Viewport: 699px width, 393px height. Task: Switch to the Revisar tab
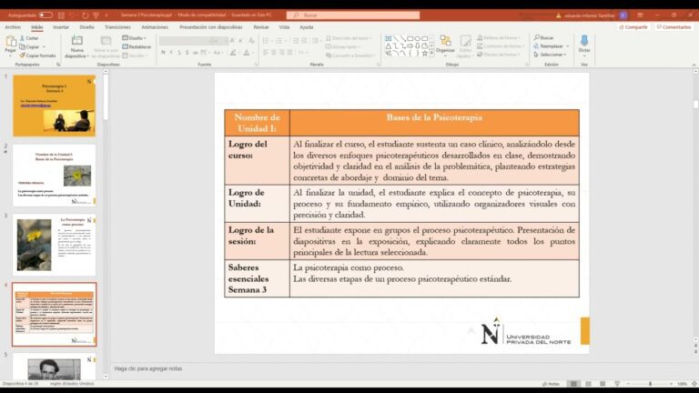261,27
